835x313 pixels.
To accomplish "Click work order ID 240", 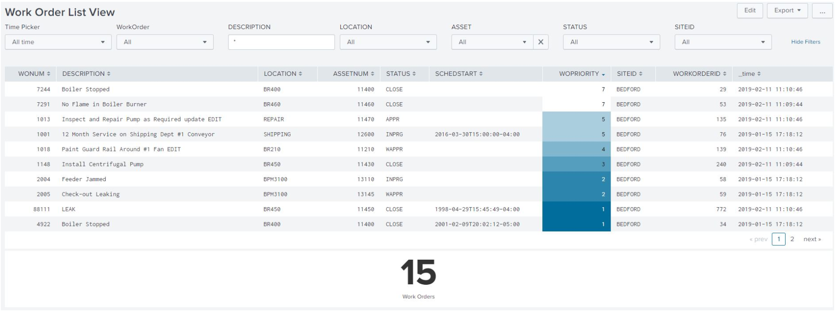I will point(721,164).
